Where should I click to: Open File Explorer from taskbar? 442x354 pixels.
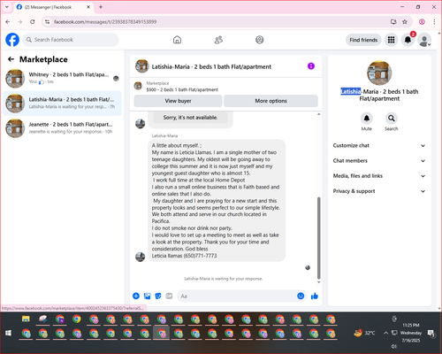point(26,319)
